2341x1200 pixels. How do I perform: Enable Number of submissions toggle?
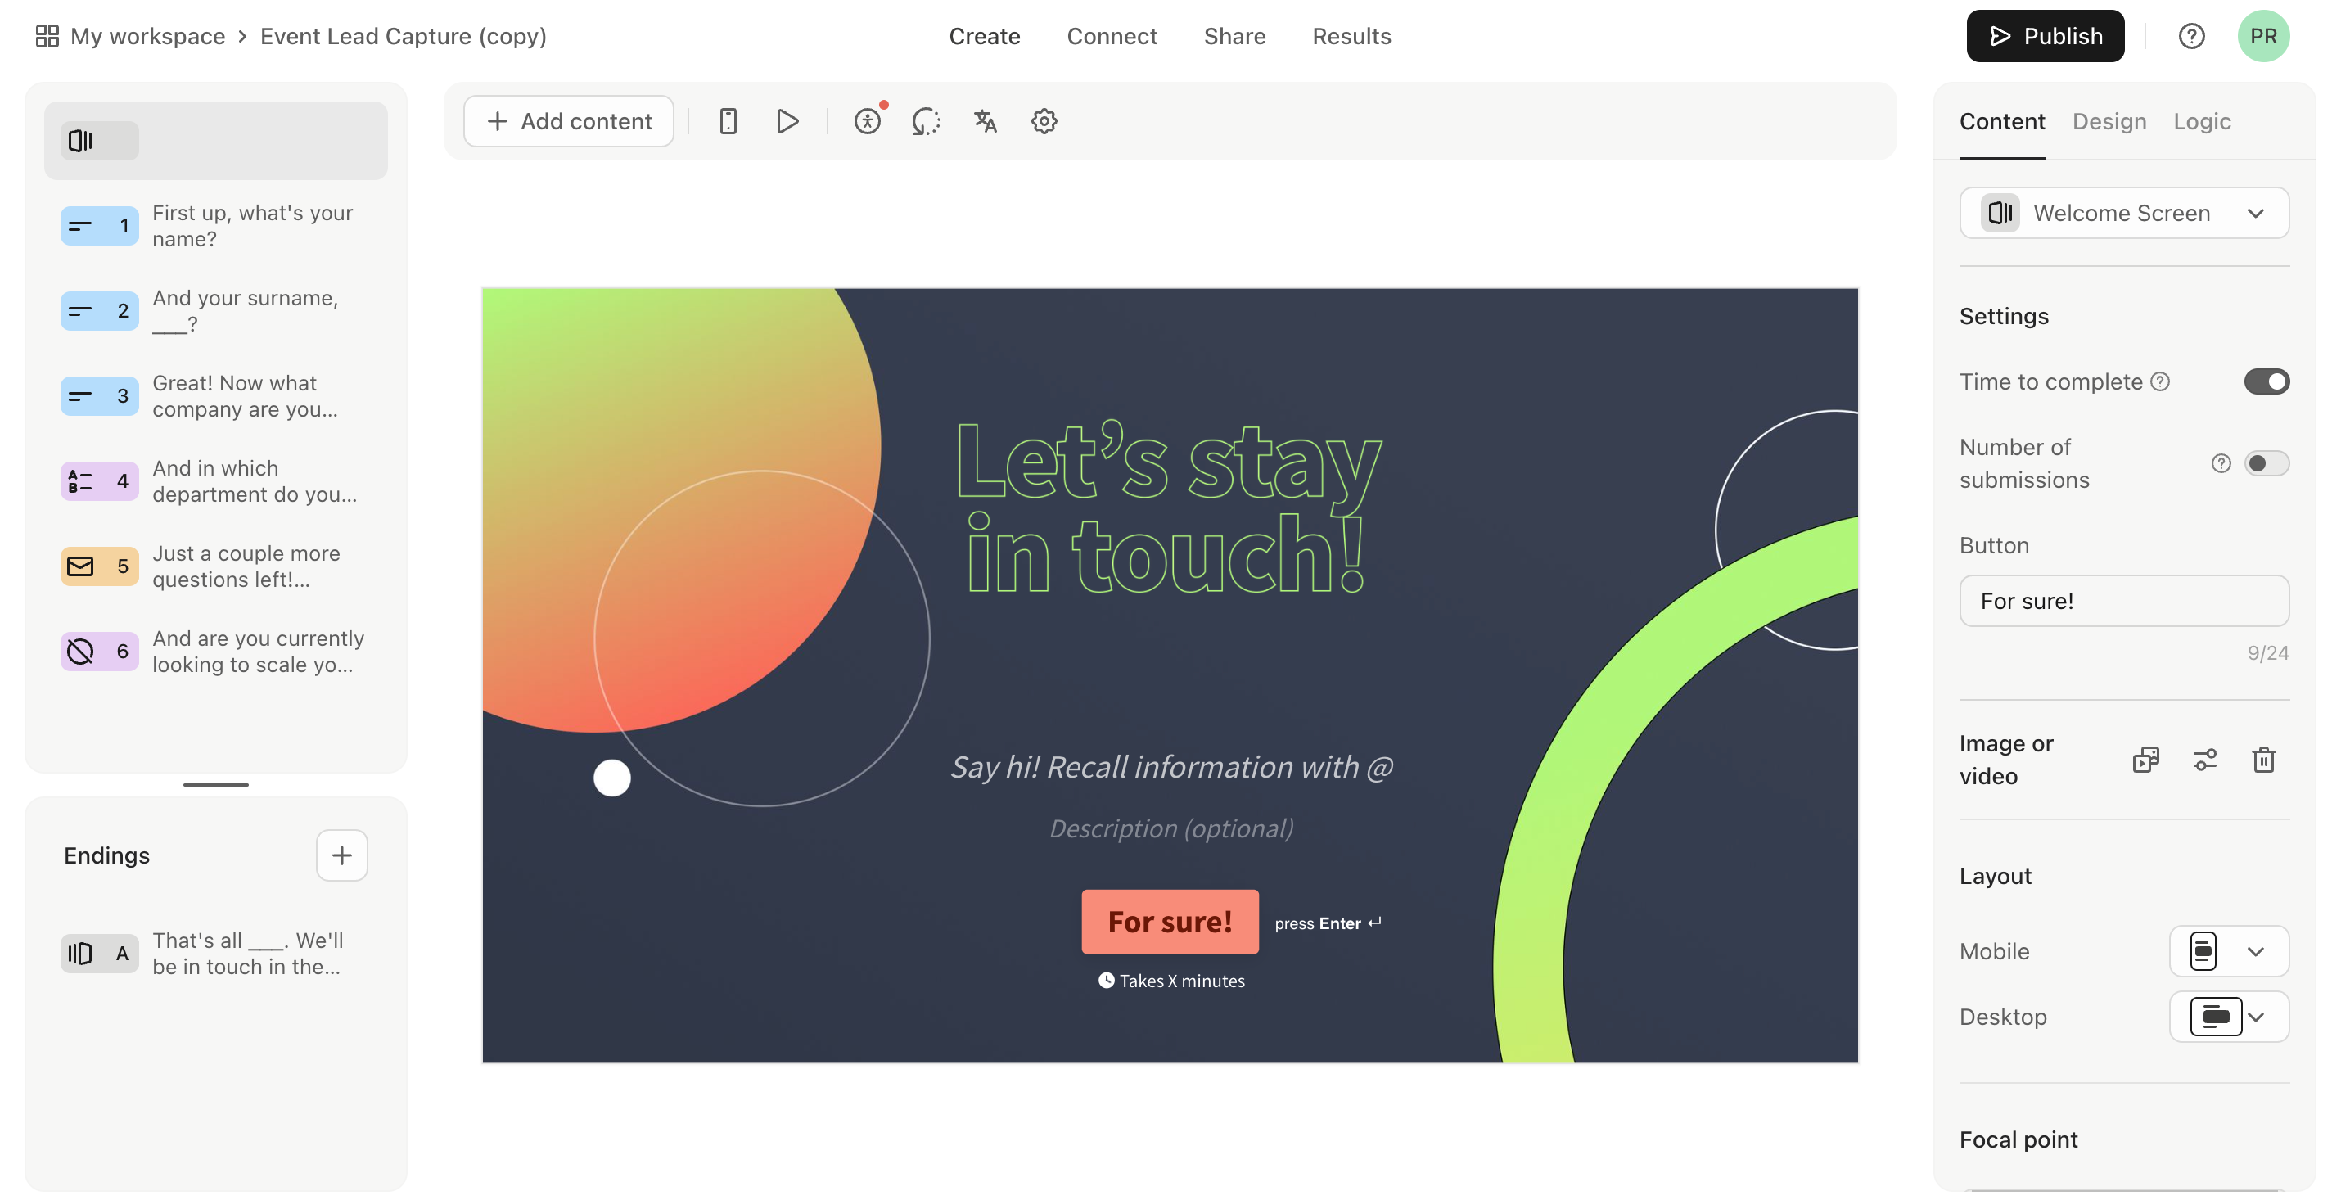click(2267, 463)
